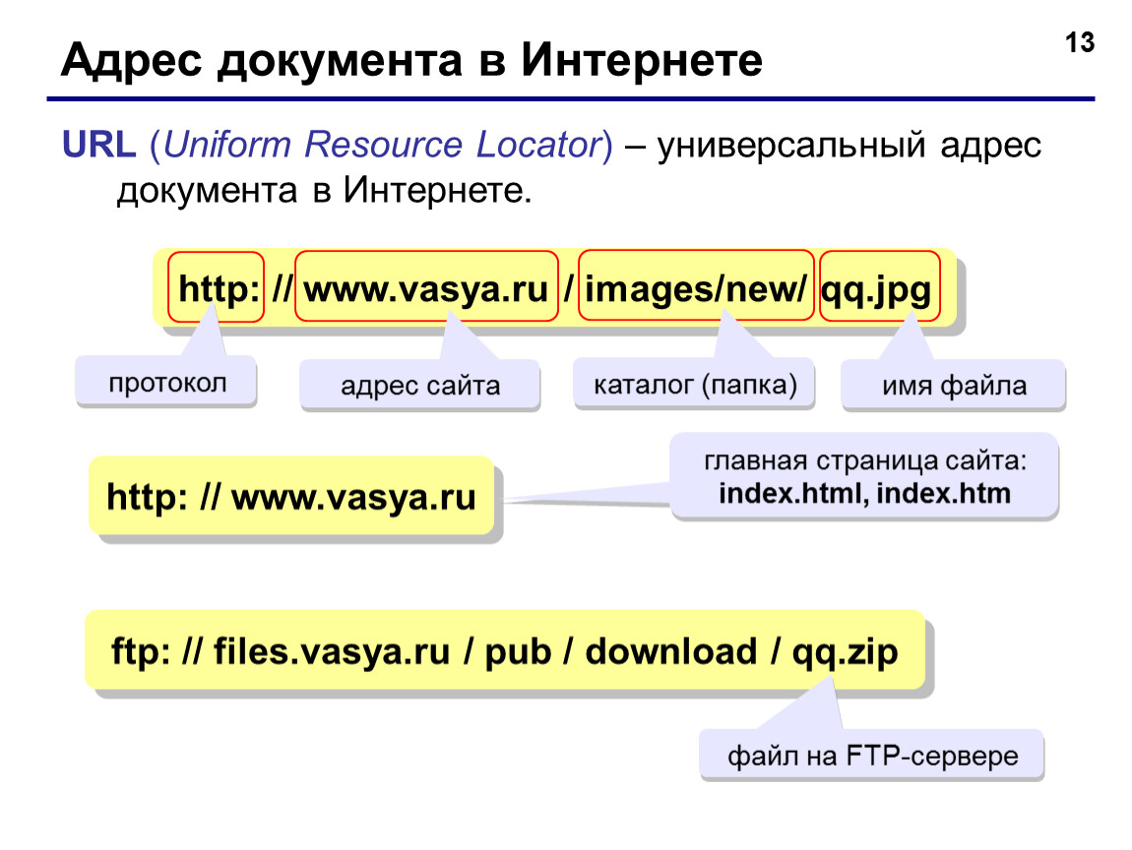Select the 'qq.jpg' file name box
Viewport: 1132px width, 850px height.
pyautogui.click(x=880, y=285)
